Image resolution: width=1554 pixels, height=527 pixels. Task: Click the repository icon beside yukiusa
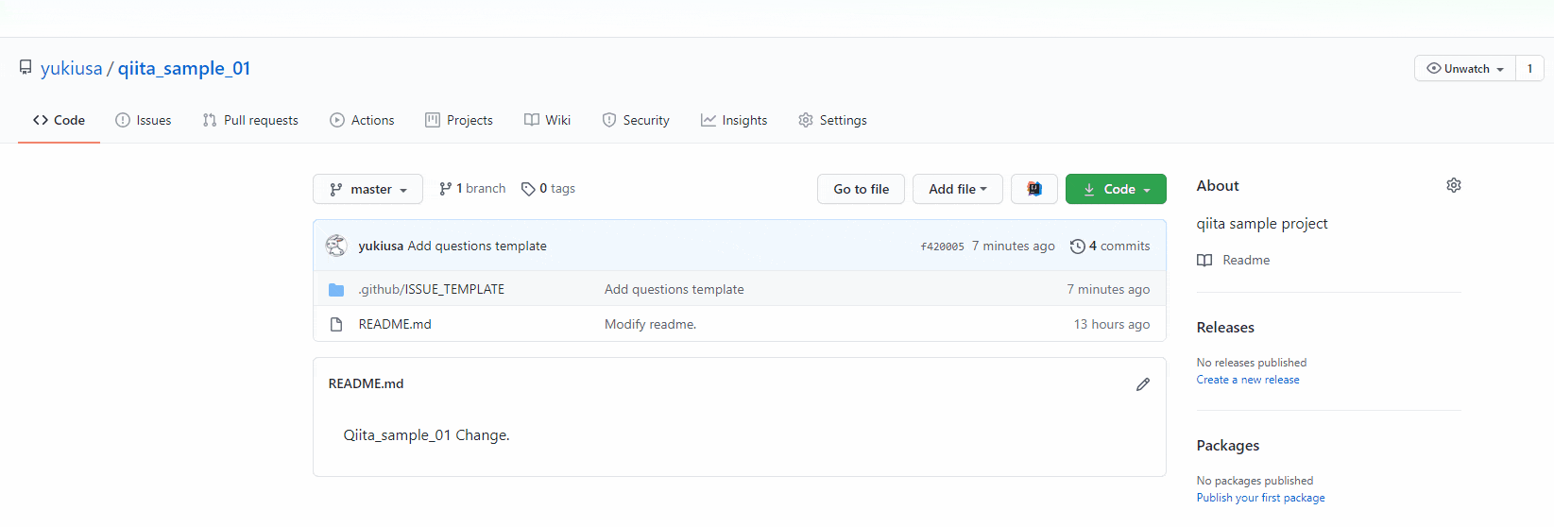click(x=26, y=68)
